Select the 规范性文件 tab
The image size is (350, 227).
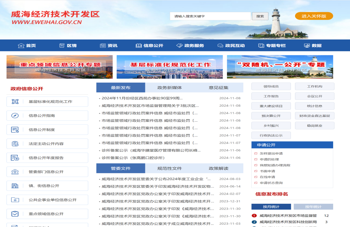click(170, 168)
